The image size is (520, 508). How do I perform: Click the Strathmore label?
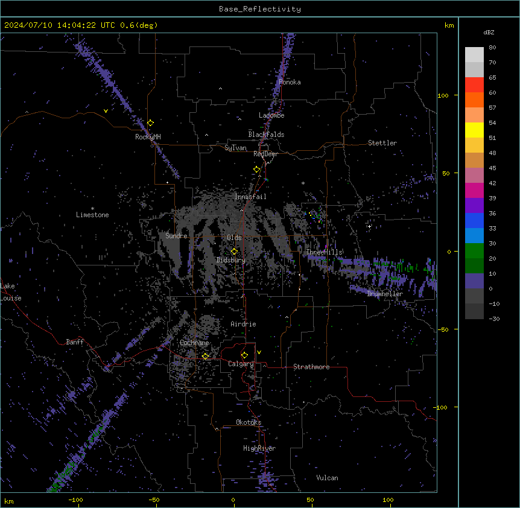311,367
